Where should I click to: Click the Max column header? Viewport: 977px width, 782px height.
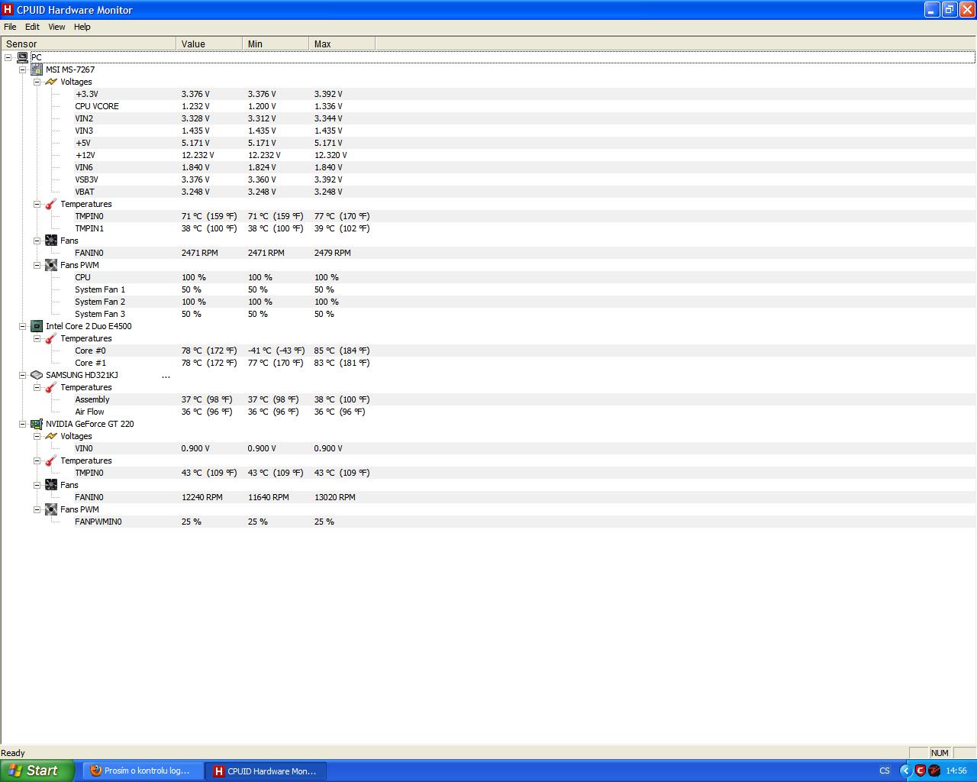pyautogui.click(x=342, y=44)
